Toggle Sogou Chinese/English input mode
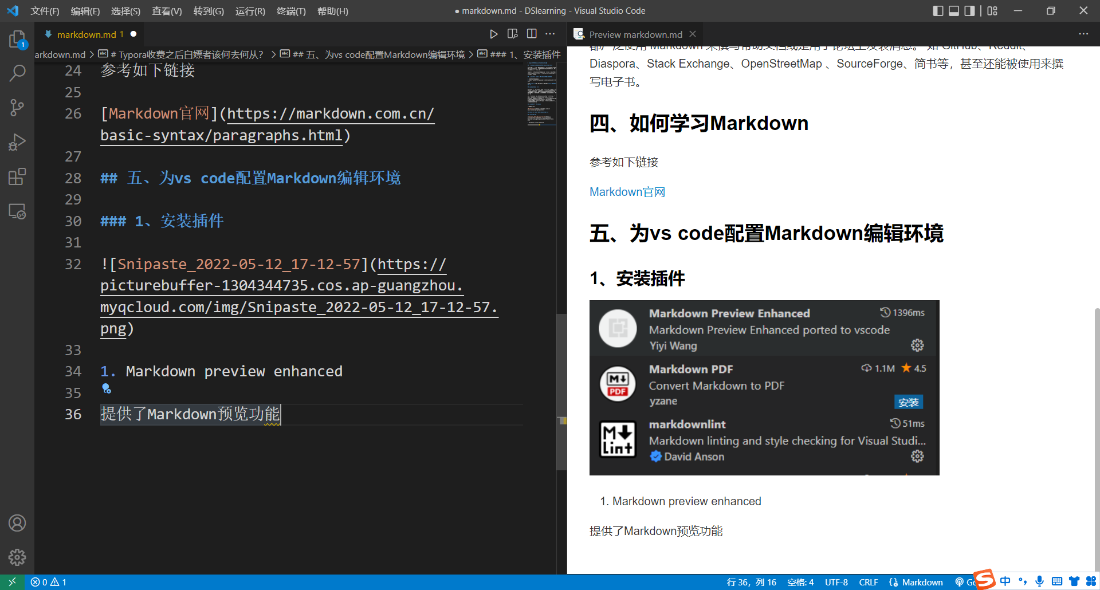 point(1005,581)
